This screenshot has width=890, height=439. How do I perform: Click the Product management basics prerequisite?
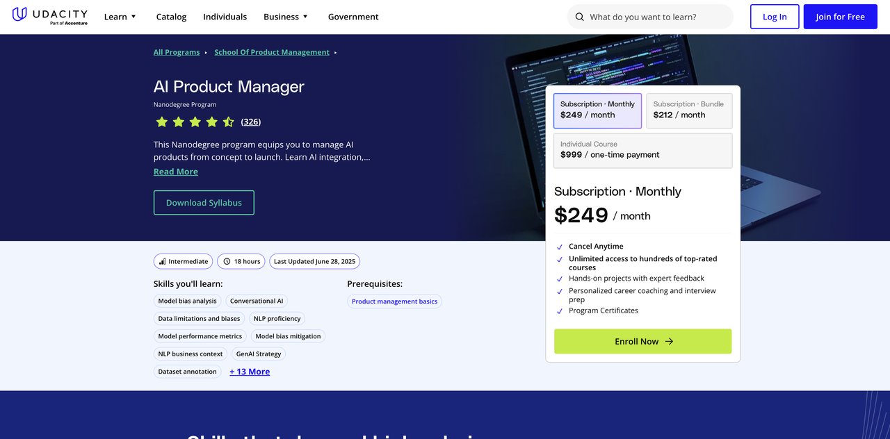[394, 301]
